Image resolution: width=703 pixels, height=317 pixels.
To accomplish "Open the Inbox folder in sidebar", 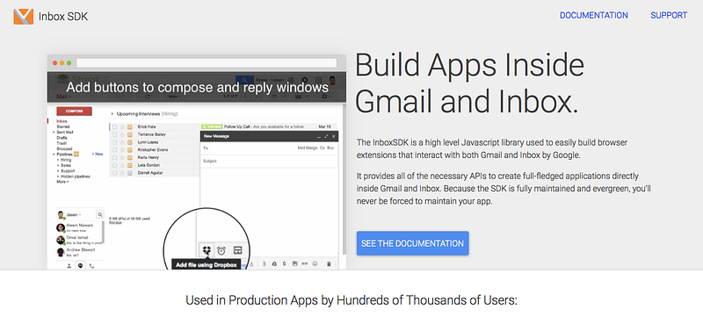I will 62,121.
